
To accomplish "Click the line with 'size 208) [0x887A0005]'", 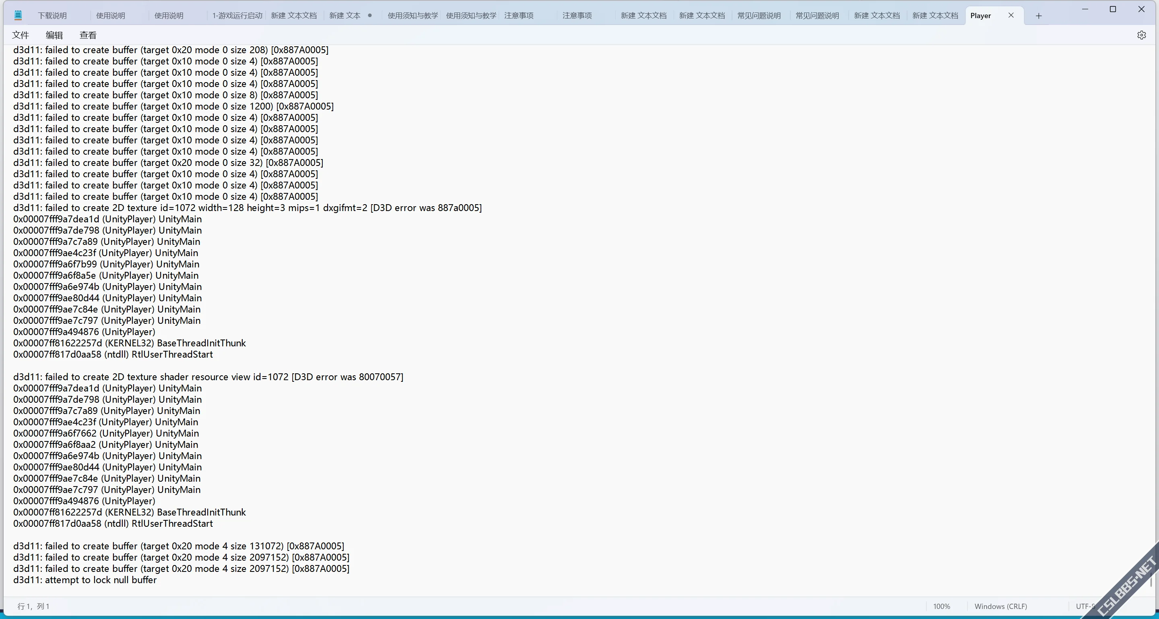I will [171, 50].
